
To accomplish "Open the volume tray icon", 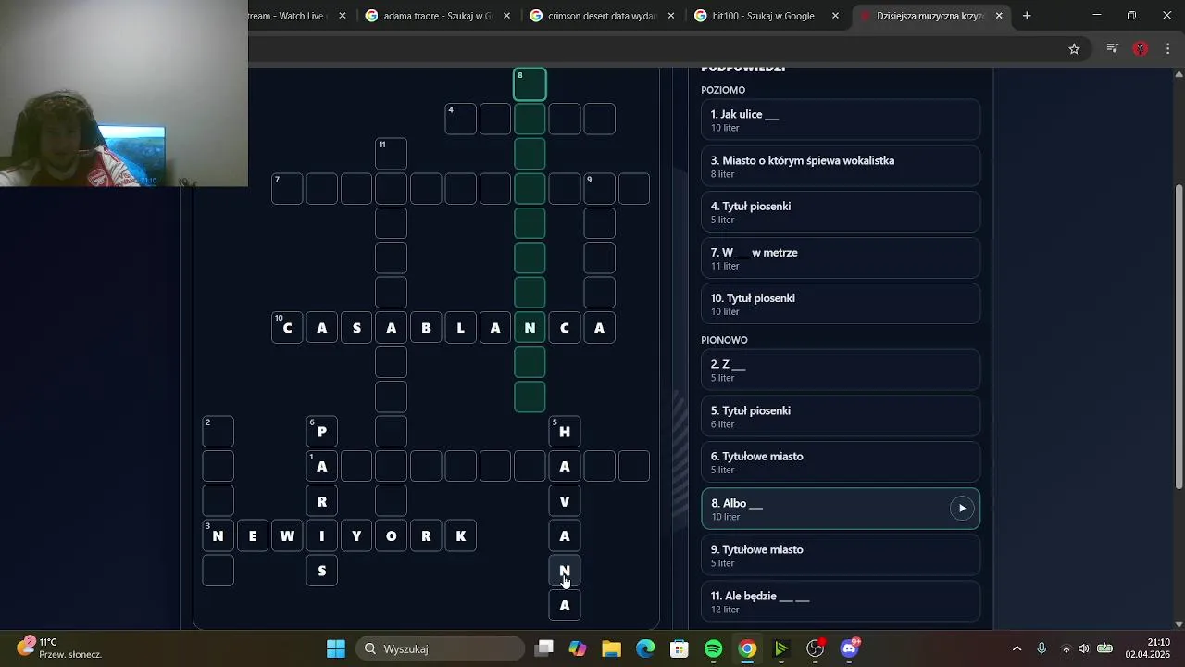I will pyautogui.click(x=1084, y=648).
